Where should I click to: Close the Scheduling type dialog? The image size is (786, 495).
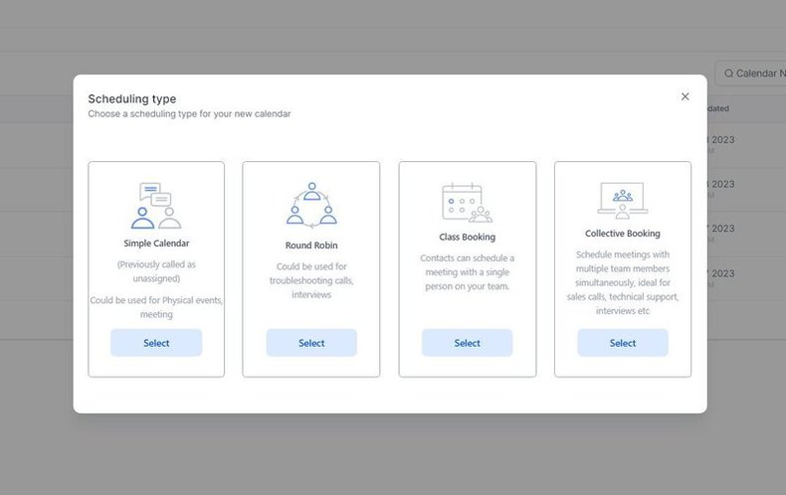tap(686, 96)
